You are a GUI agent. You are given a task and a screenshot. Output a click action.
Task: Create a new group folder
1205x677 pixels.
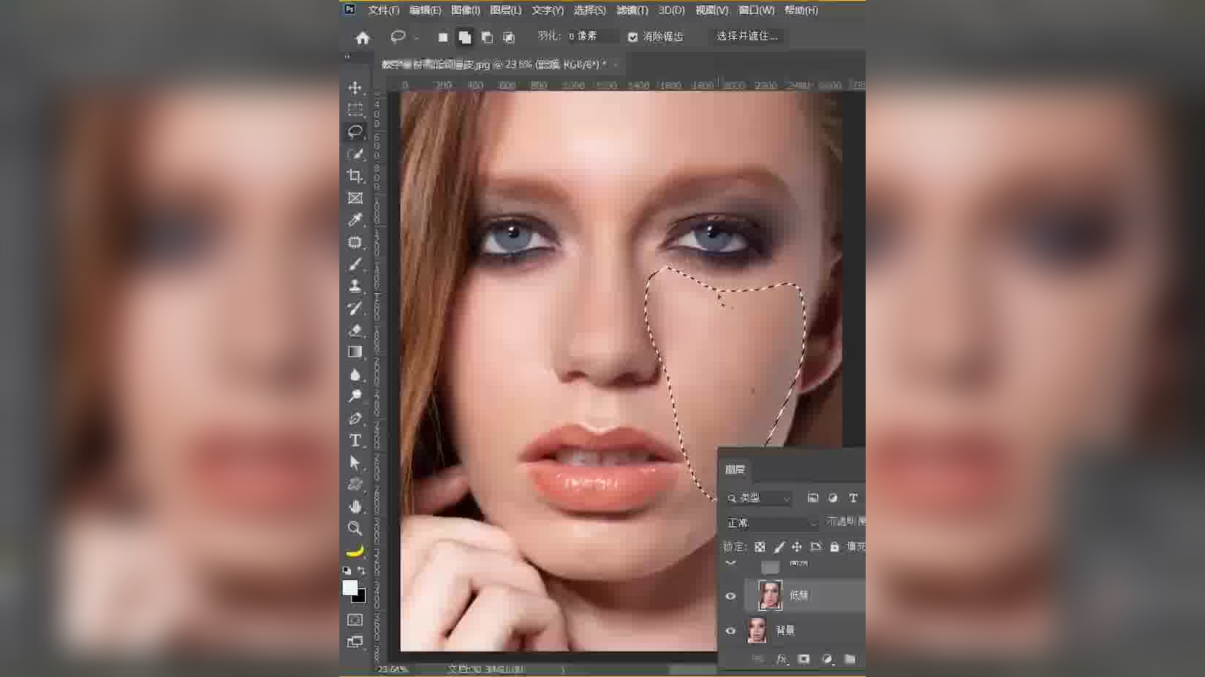(850, 659)
